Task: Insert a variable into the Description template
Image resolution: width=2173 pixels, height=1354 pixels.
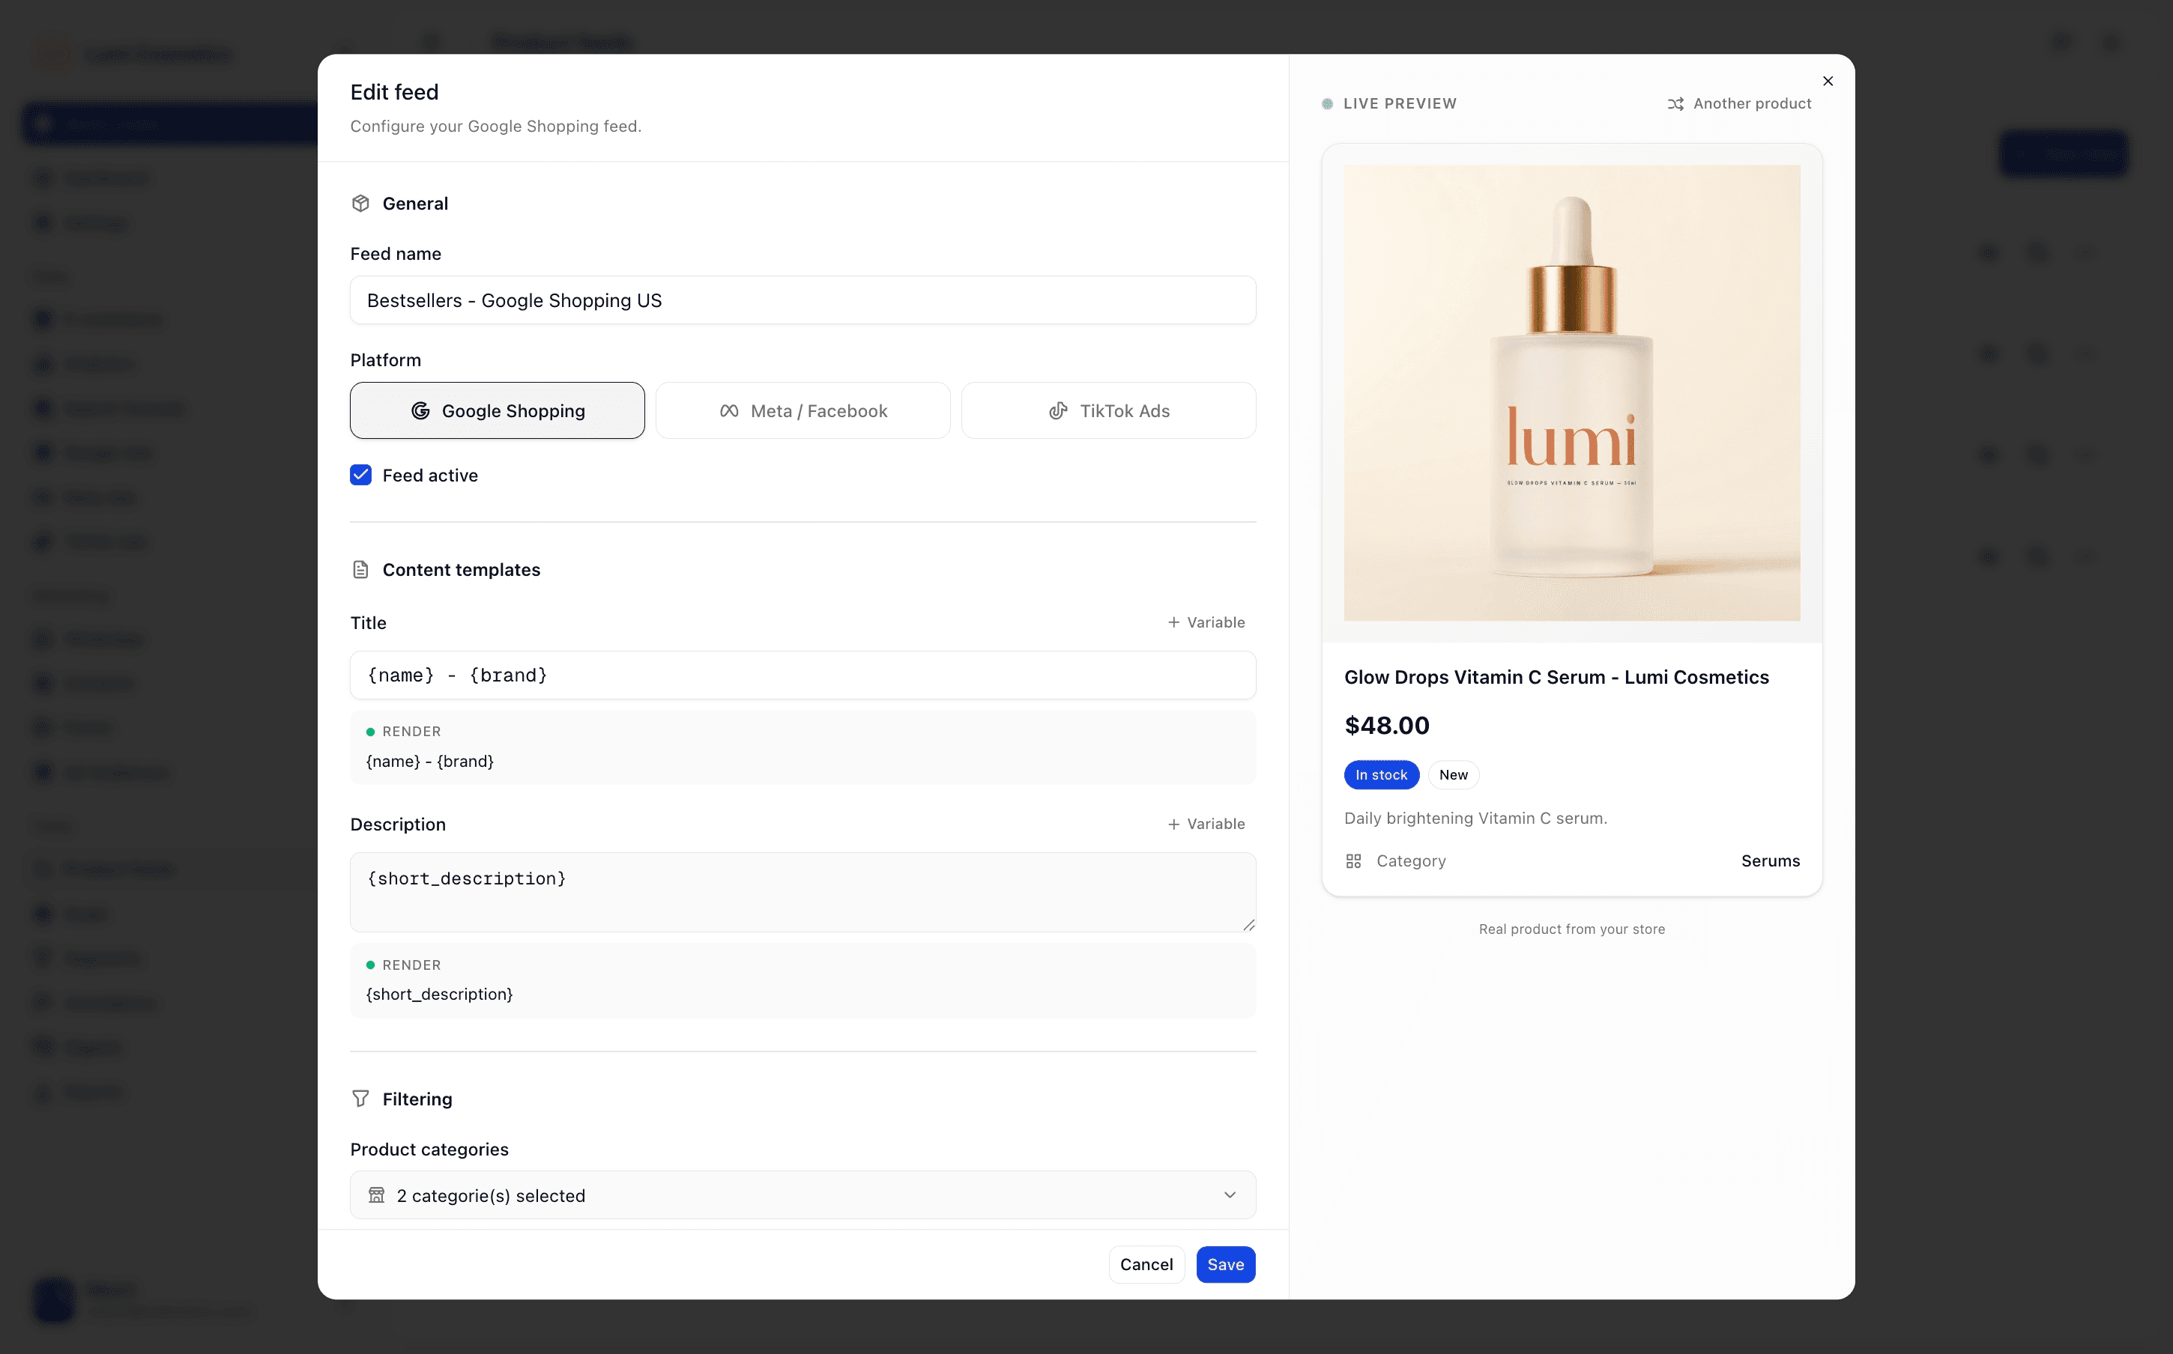Action: click(x=1206, y=824)
